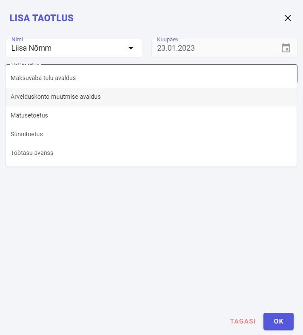Choose Arvelduskonto muutmise avaldus

click(151, 97)
